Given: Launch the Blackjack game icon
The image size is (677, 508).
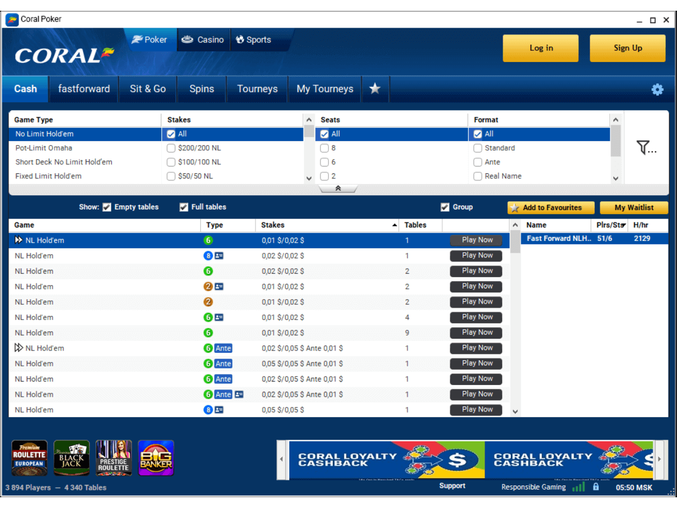Looking at the screenshot, I should click(72, 458).
